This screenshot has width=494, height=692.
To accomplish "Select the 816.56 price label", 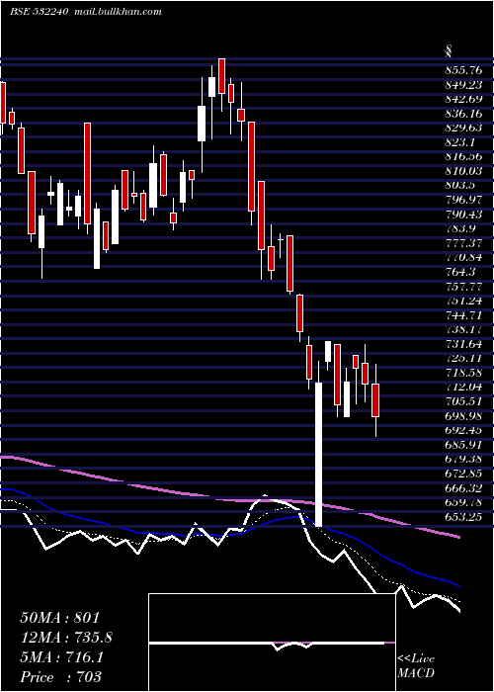I will pyautogui.click(x=463, y=156).
